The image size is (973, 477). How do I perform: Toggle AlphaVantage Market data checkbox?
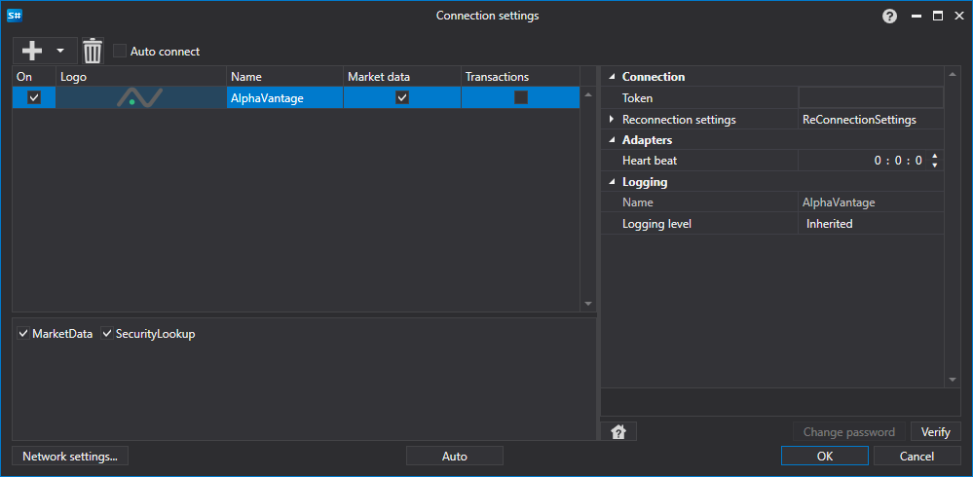pyautogui.click(x=402, y=97)
